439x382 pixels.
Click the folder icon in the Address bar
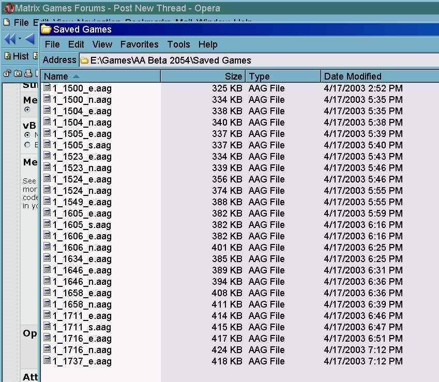click(x=84, y=60)
